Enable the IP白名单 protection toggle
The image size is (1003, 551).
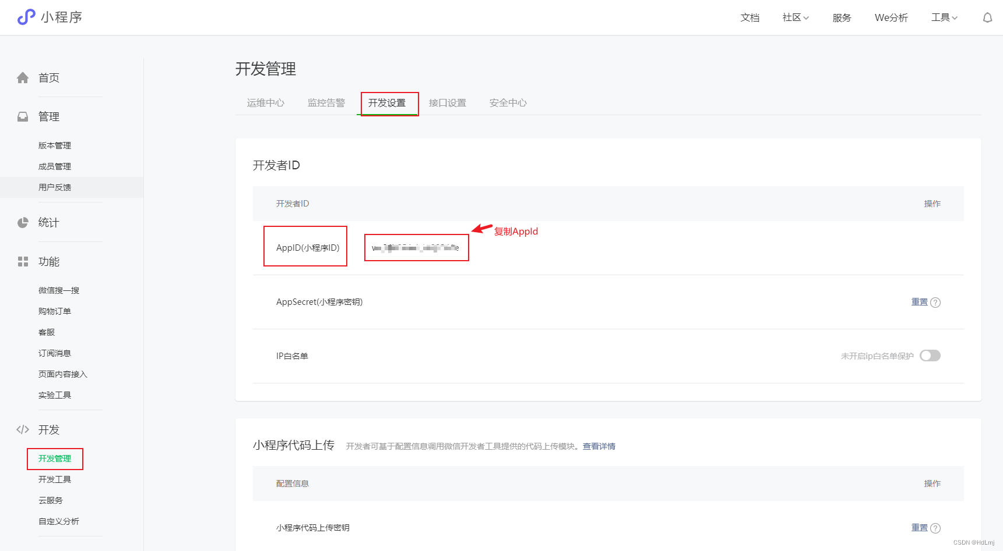(930, 356)
